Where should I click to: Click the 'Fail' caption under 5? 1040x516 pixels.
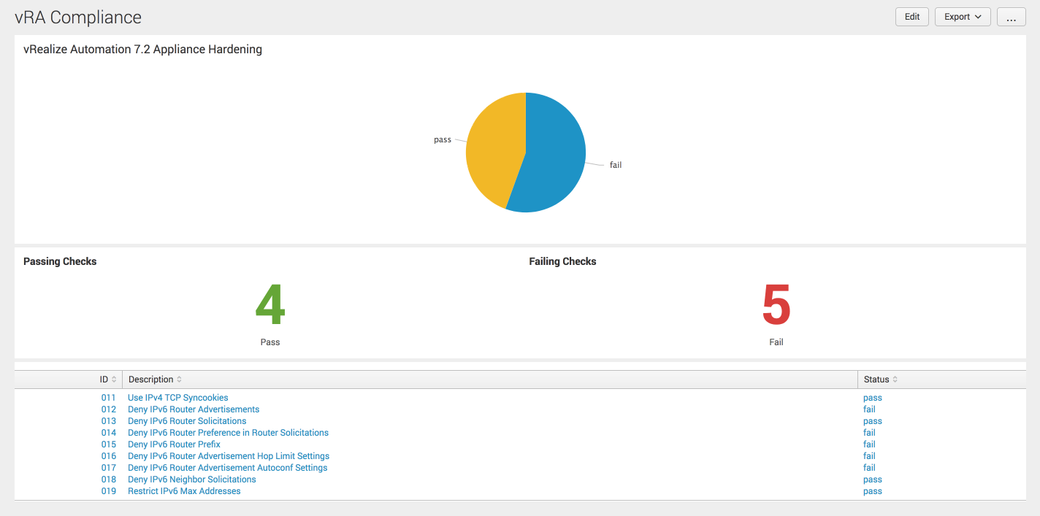point(776,342)
